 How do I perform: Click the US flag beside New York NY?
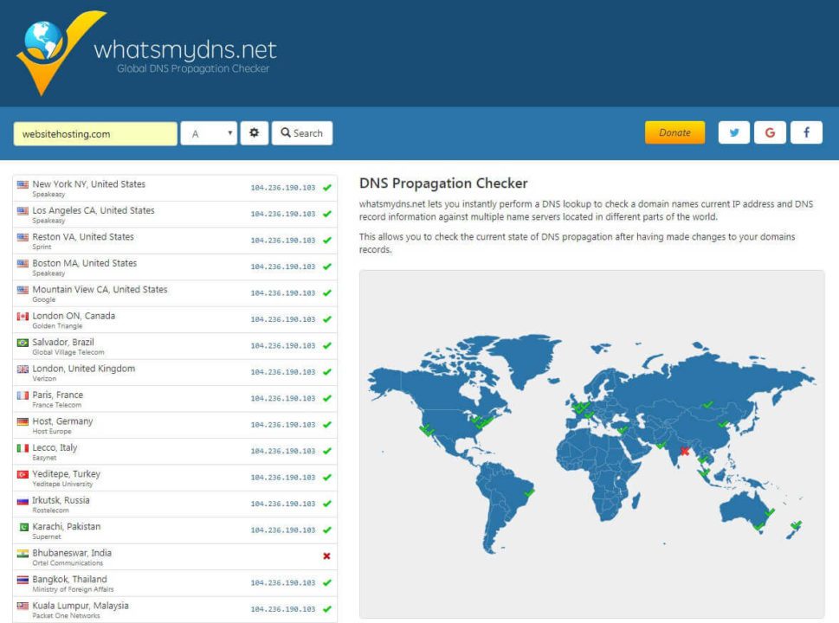19,183
